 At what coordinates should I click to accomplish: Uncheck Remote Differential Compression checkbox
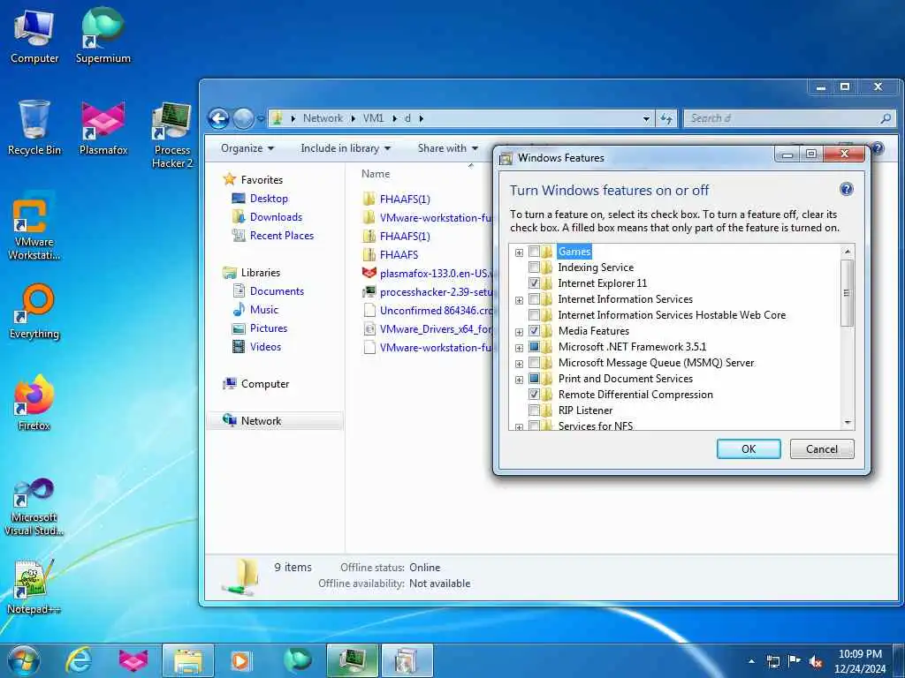534,395
